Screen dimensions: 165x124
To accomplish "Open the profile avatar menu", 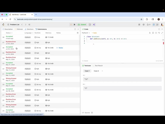I will pyautogui.click(x=162, y=25).
